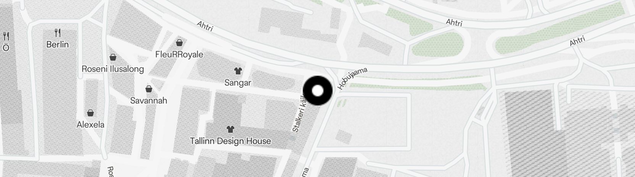Select the Roseni Ilusalong place label

click(113, 69)
